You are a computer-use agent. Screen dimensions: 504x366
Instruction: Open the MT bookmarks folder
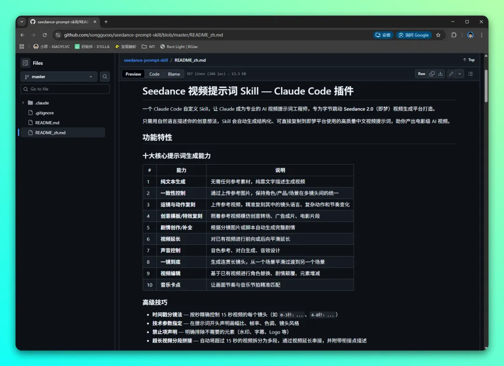tap(148, 47)
